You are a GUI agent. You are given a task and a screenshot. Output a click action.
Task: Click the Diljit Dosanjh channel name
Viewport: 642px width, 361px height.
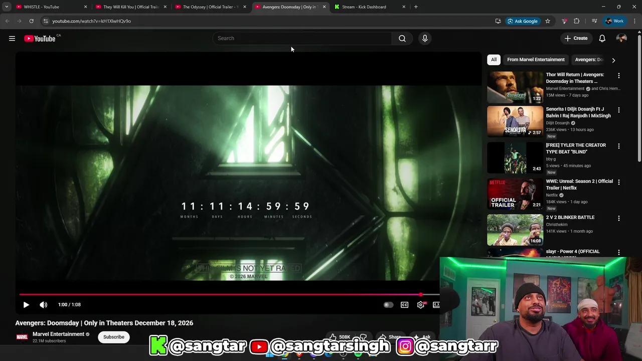pos(558,123)
